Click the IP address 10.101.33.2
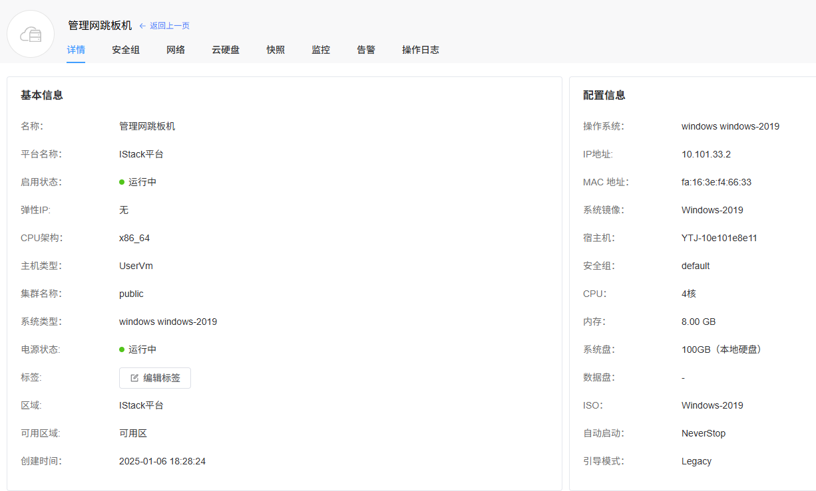The image size is (816, 491). click(x=706, y=154)
